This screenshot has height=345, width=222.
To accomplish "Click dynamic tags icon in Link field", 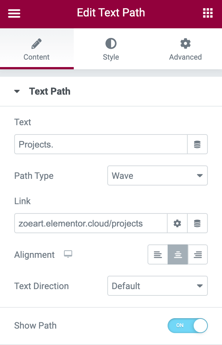I will (x=197, y=223).
